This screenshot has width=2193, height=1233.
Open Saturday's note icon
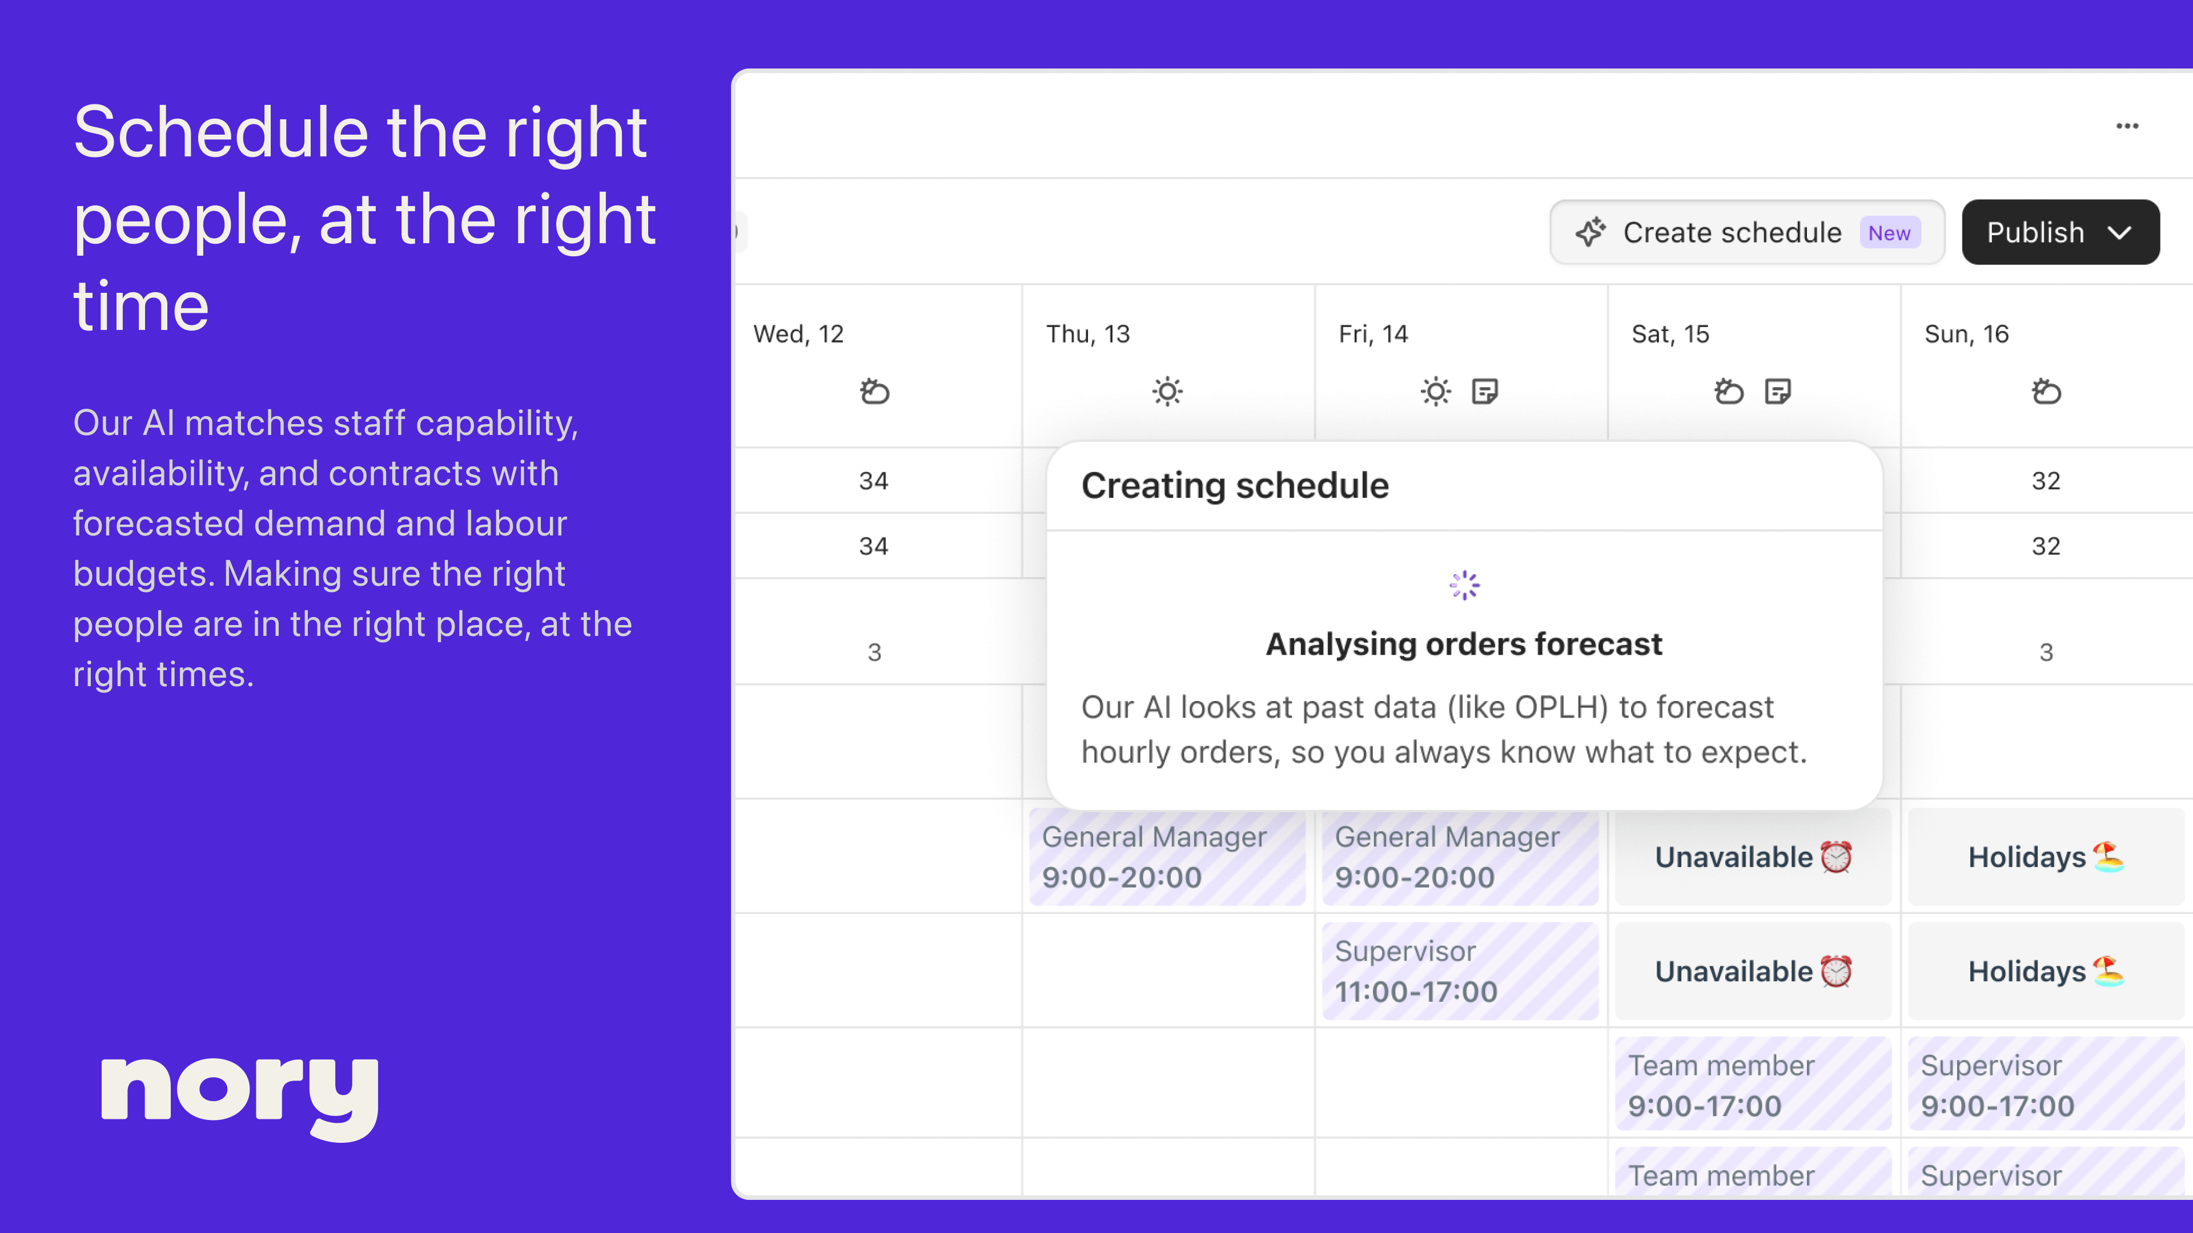1778,392
